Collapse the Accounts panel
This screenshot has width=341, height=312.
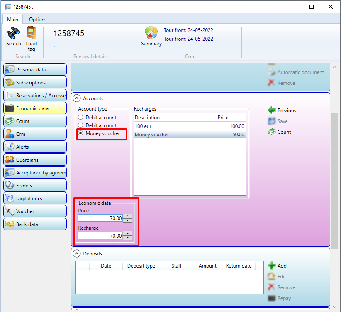[x=77, y=98]
